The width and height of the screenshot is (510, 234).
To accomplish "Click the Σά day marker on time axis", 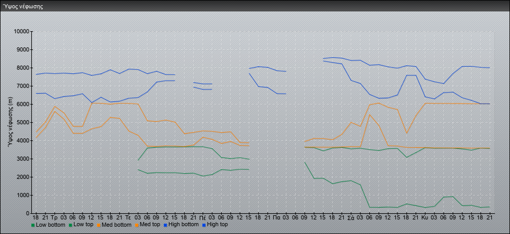I will pos(350,217).
